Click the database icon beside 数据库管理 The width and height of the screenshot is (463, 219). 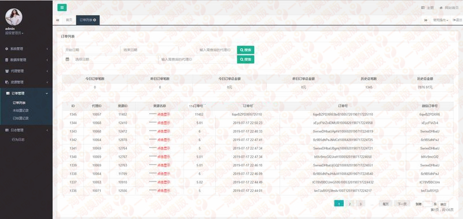[7, 60]
